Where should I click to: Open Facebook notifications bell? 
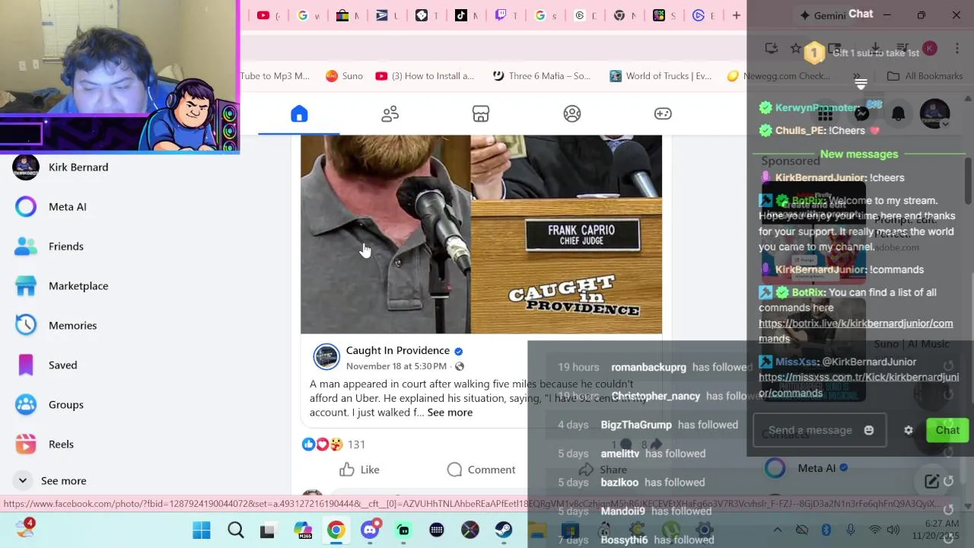tap(898, 114)
